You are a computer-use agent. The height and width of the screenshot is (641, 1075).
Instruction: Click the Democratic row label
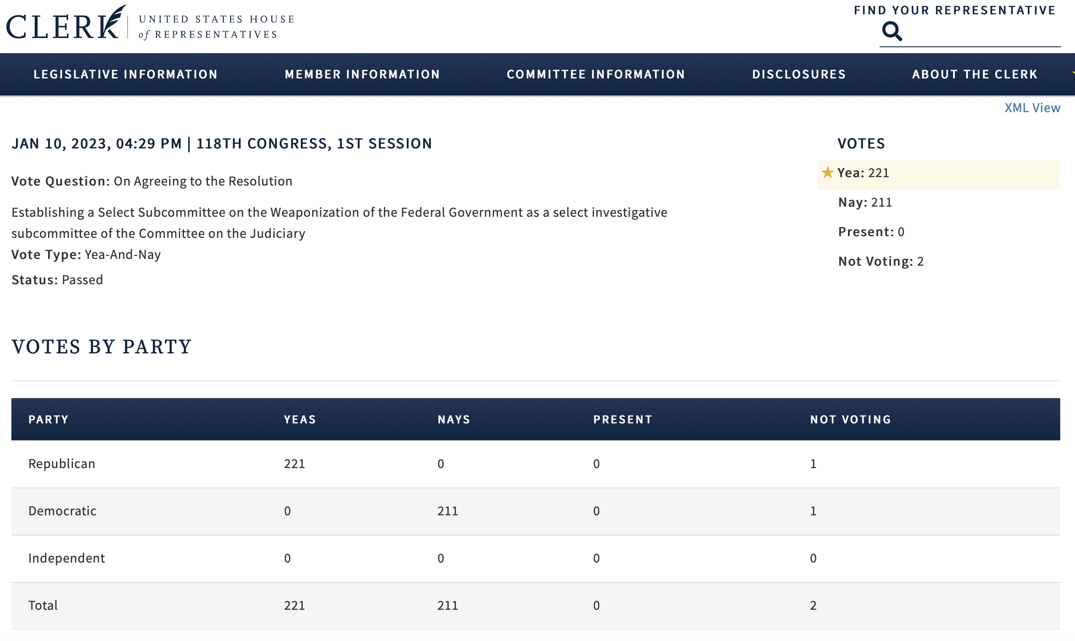62,511
